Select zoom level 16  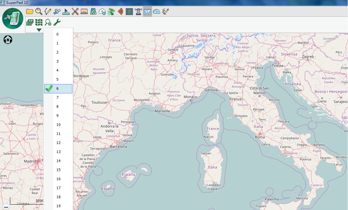click(x=59, y=179)
